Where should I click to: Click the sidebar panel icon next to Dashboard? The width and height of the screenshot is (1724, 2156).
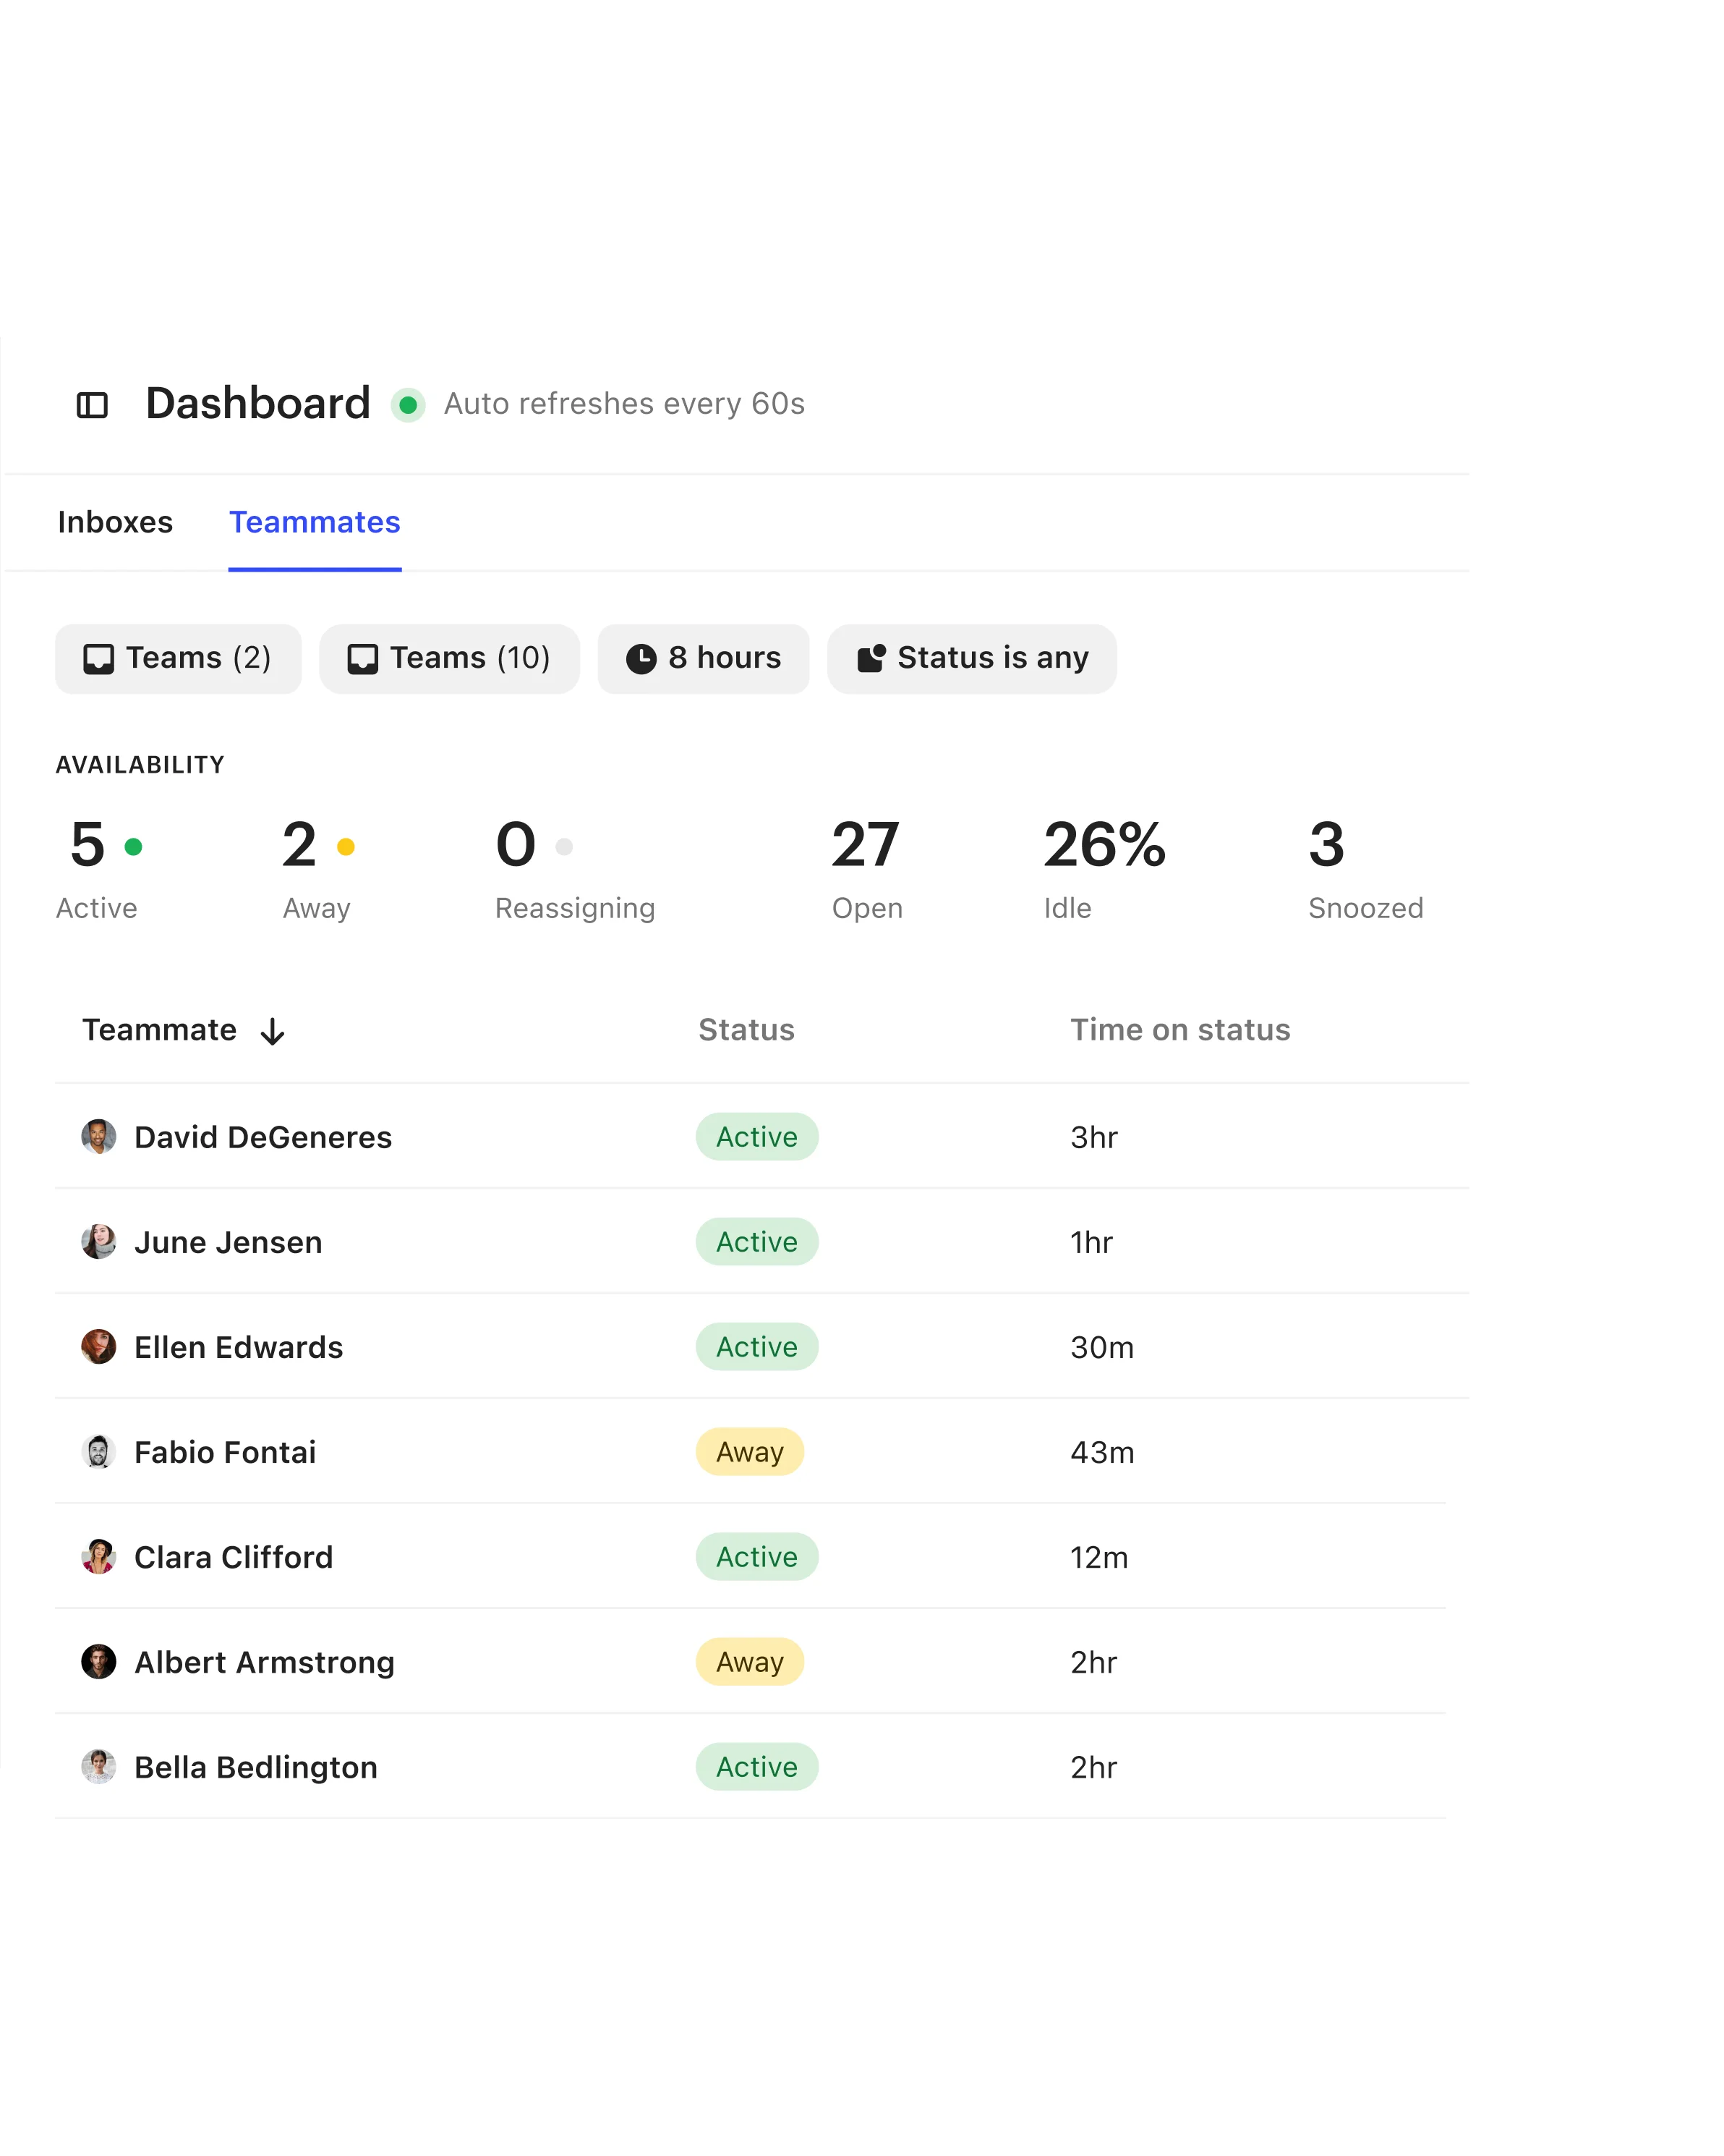click(94, 402)
